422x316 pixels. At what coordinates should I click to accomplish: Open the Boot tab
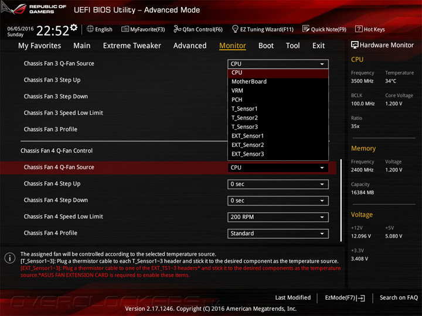tap(266, 46)
